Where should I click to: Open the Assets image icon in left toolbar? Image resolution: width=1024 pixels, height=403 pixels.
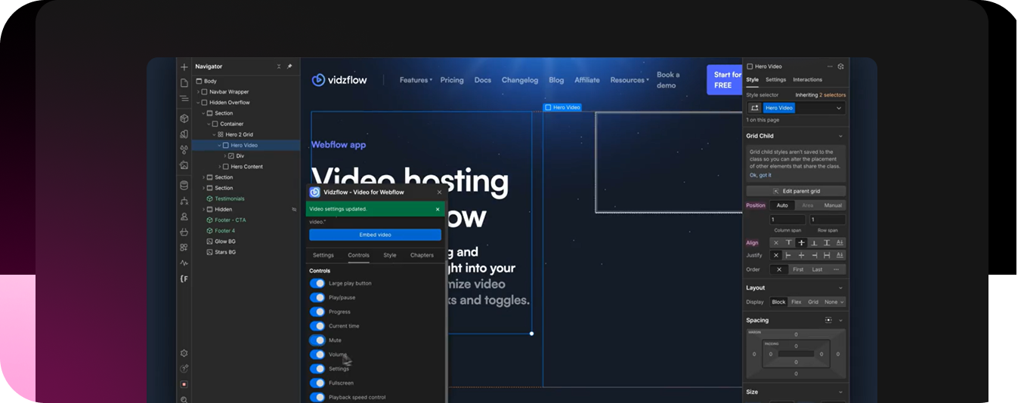[184, 165]
